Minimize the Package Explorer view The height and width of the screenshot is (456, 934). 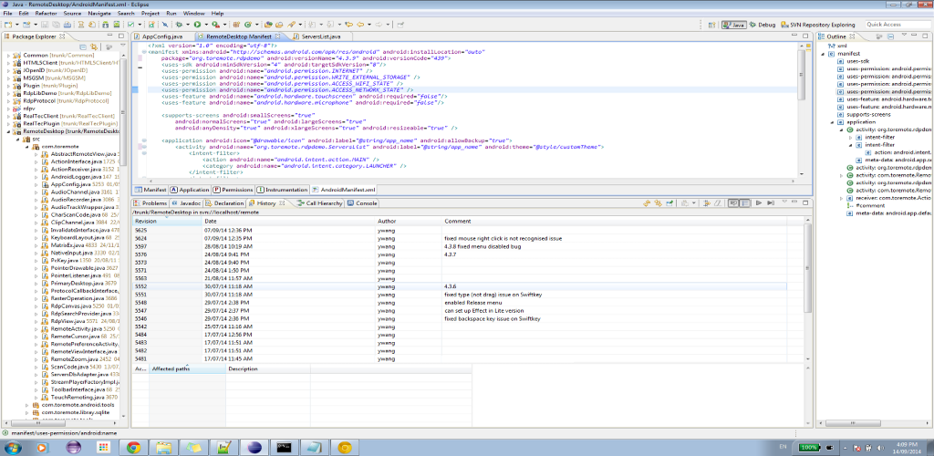[109, 36]
